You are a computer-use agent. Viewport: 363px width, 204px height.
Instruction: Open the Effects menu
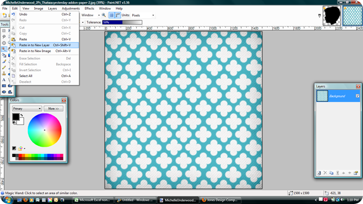click(x=90, y=8)
